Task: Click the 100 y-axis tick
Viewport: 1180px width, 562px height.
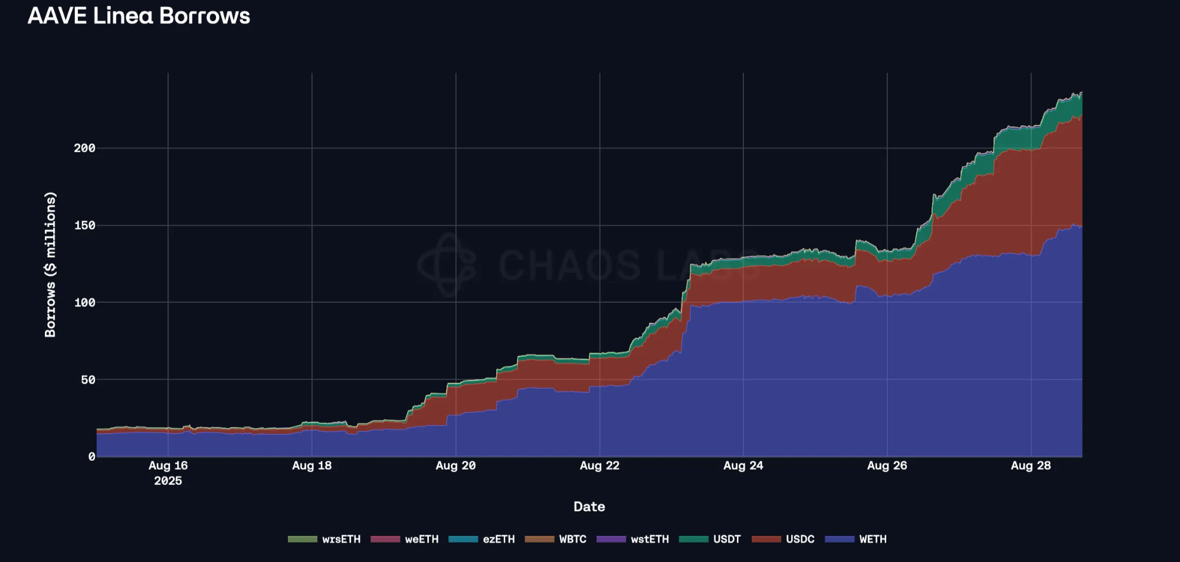Action: coord(84,303)
